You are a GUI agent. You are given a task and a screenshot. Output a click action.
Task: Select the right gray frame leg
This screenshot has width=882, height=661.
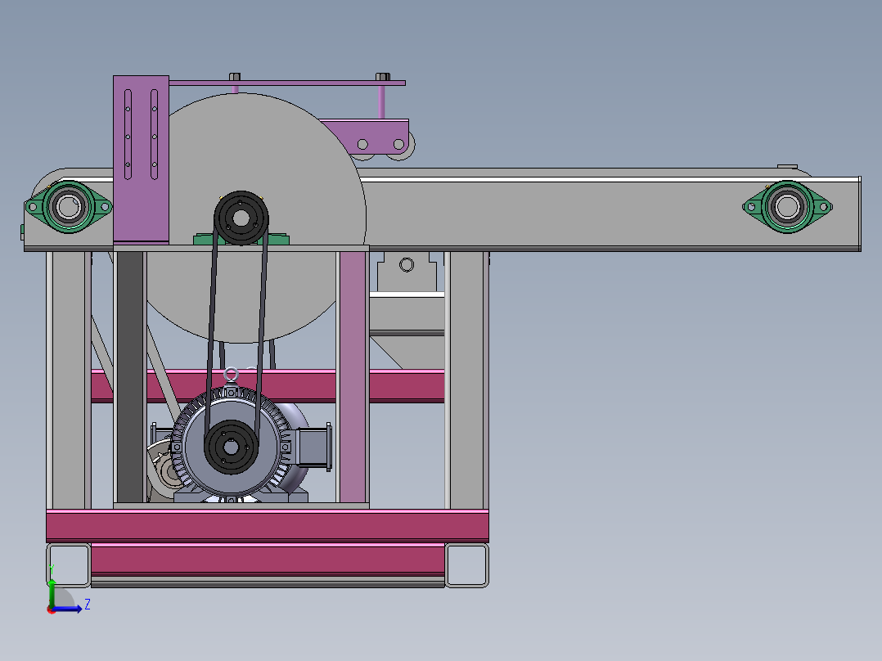(466, 380)
